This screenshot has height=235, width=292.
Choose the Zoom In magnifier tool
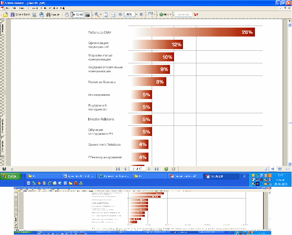tap(97, 15)
